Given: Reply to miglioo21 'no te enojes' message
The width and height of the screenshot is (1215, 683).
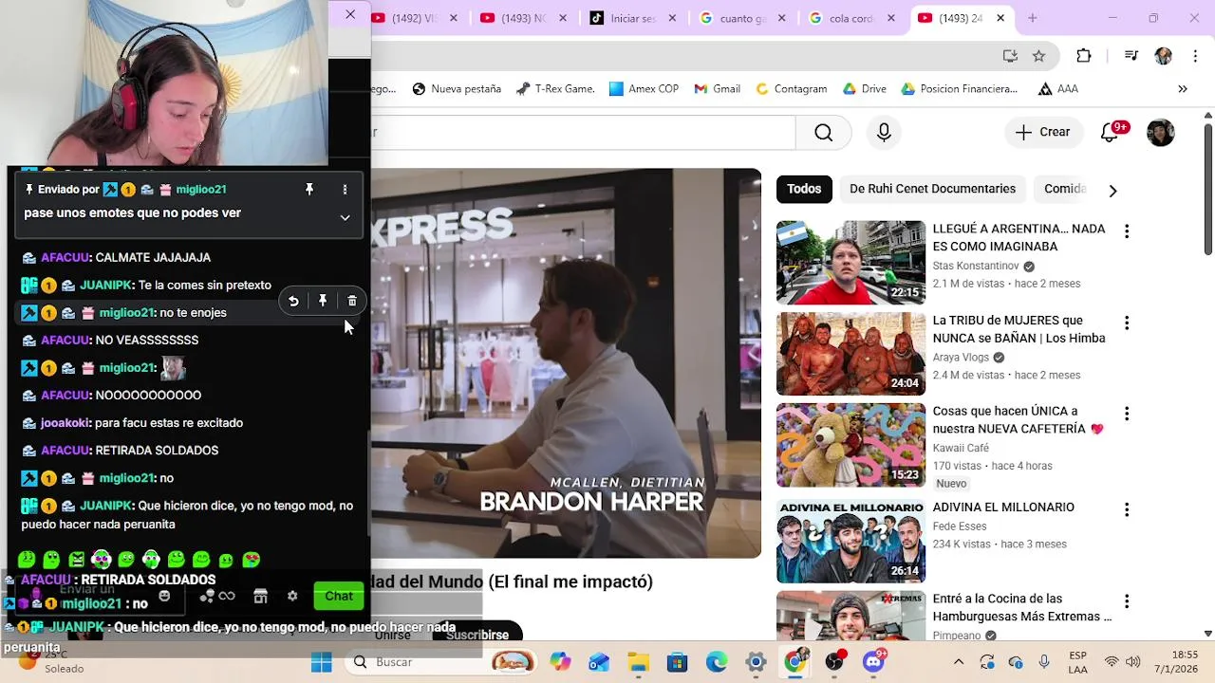Looking at the screenshot, I should coord(293,301).
